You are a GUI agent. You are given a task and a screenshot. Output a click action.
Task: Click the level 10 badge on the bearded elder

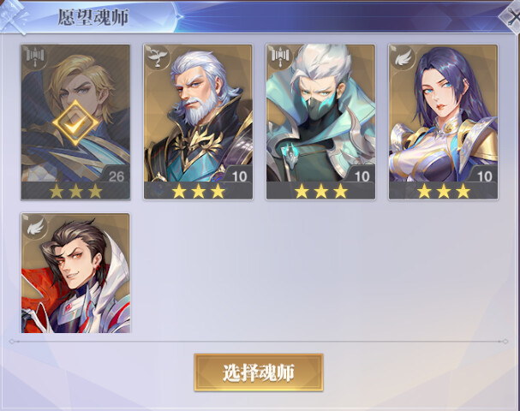[239, 176]
